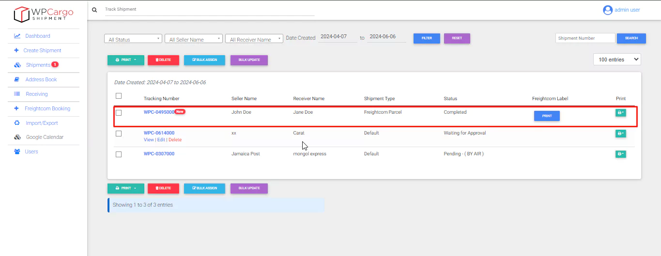Click the Google Calendar icon in sidebar
This screenshot has height=256, width=661.
click(17, 137)
